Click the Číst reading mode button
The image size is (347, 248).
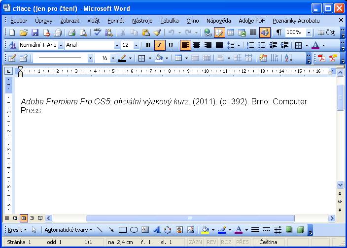[x=326, y=32]
